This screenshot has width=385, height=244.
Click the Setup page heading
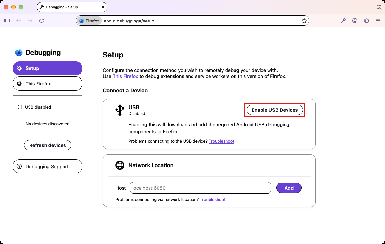pos(113,55)
